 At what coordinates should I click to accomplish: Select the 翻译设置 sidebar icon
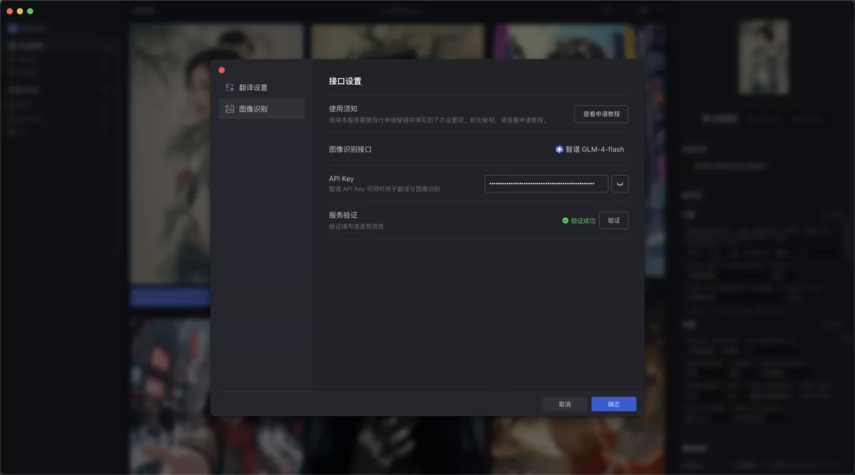(x=230, y=87)
